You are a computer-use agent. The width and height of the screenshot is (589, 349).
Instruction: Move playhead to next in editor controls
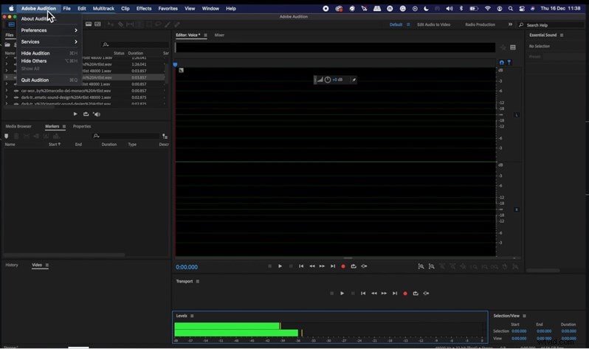pos(333,266)
